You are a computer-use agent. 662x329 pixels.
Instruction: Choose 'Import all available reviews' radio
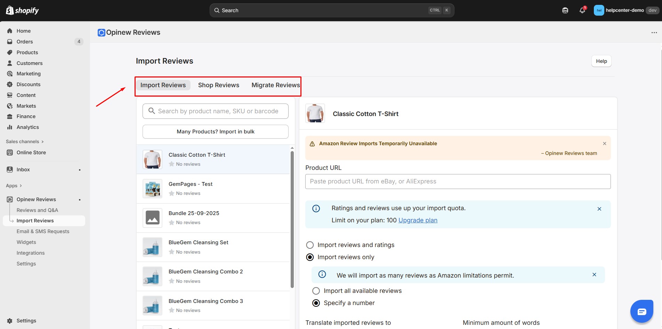tap(316, 291)
